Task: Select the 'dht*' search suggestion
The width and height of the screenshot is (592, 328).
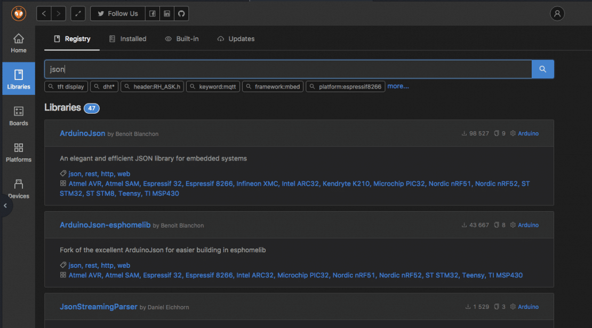Action: (x=104, y=86)
